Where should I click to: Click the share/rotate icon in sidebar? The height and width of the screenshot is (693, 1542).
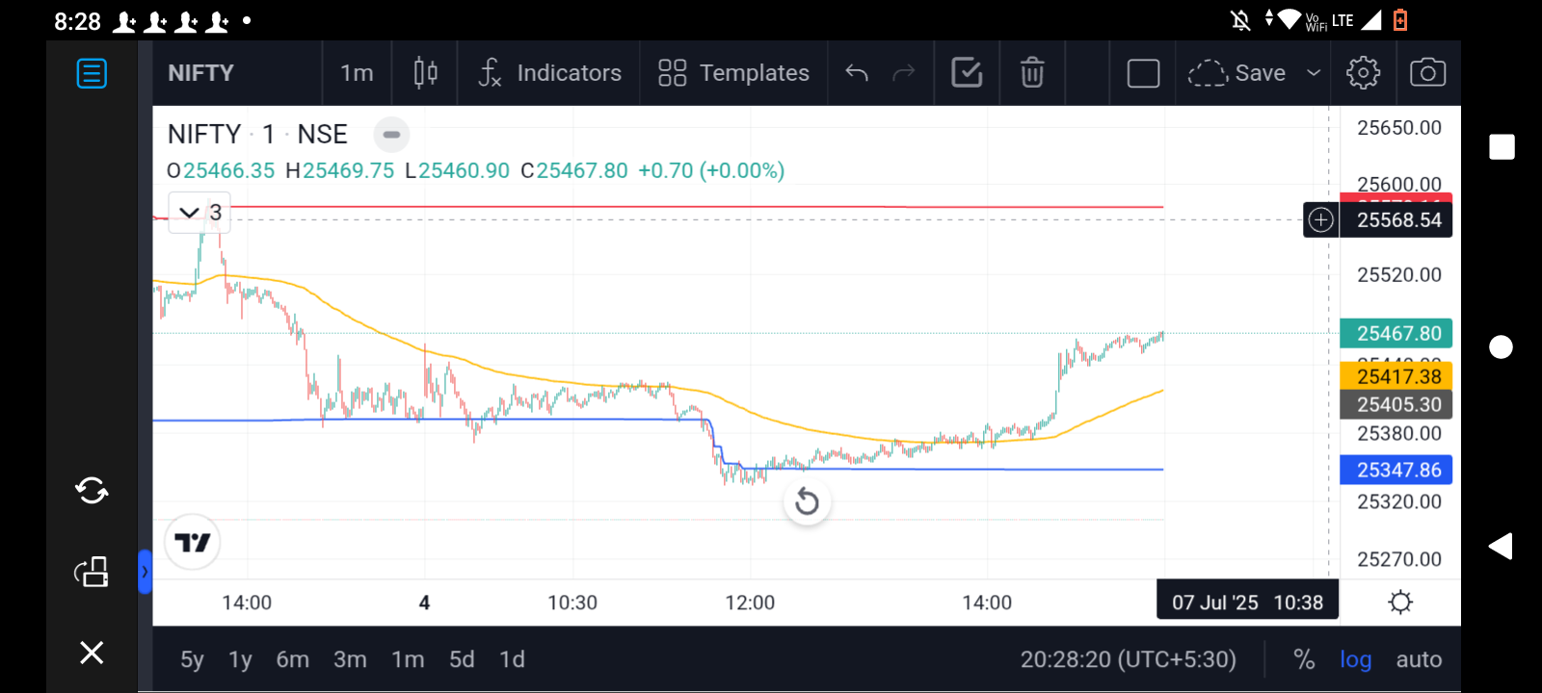(x=92, y=572)
